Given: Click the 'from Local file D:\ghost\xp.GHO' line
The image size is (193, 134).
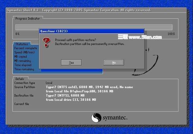Looking at the screenshot, I should (80, 91).
